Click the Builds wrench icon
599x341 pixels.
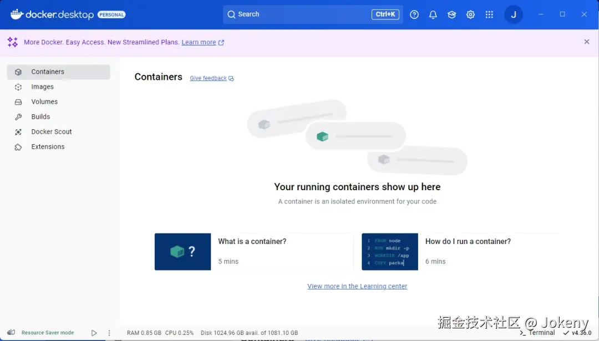tap(18, 117)
